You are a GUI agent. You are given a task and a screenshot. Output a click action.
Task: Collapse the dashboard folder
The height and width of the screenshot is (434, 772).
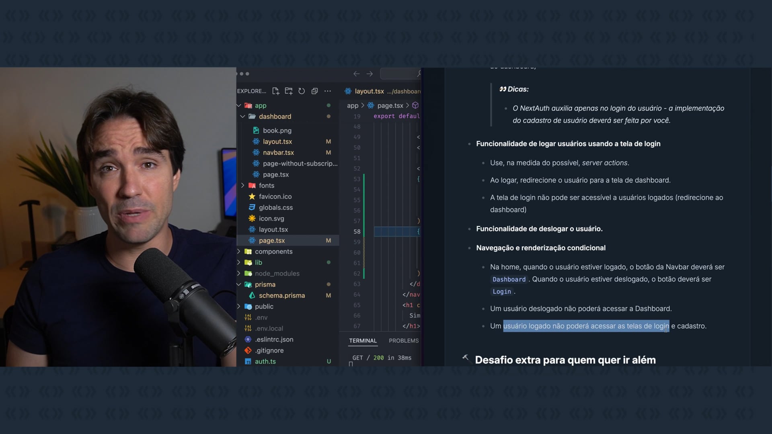(x=243, y=117)
